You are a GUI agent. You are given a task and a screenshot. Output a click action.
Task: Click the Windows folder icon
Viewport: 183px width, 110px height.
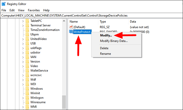tap(27, 89)
